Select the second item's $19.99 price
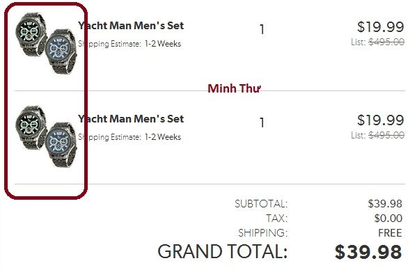 (381, 120)
